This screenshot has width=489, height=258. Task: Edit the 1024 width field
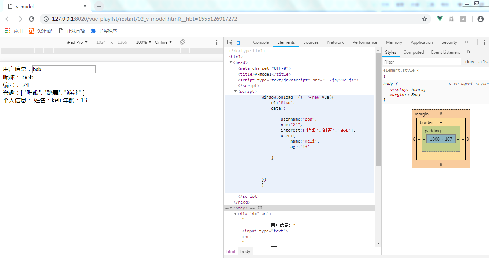(101, 42)
